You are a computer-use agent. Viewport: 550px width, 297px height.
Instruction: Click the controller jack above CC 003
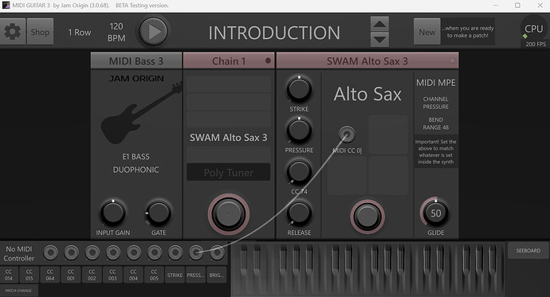113,252
